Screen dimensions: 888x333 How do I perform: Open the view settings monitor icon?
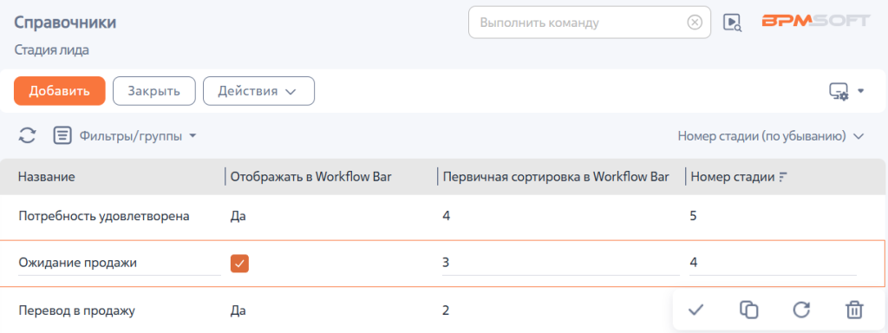click(x=839, y=91)
